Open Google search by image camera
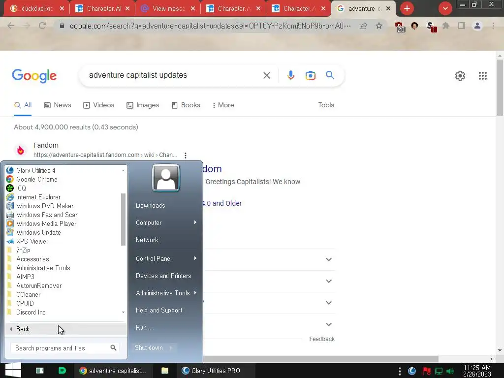The image size is (504, 378). [x=311, y=75]
